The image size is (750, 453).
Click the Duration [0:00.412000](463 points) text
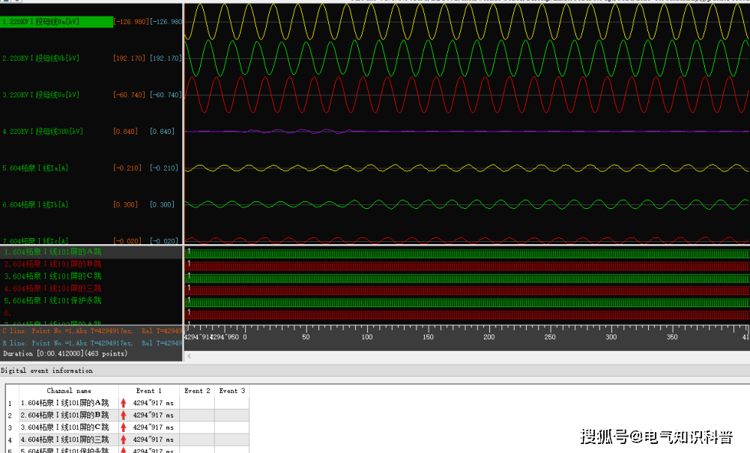click(65, 353)
